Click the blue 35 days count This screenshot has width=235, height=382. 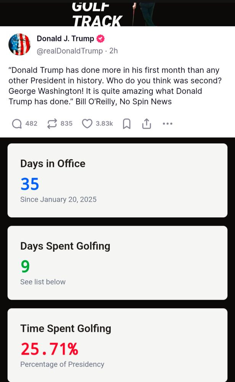pos(30,184)
